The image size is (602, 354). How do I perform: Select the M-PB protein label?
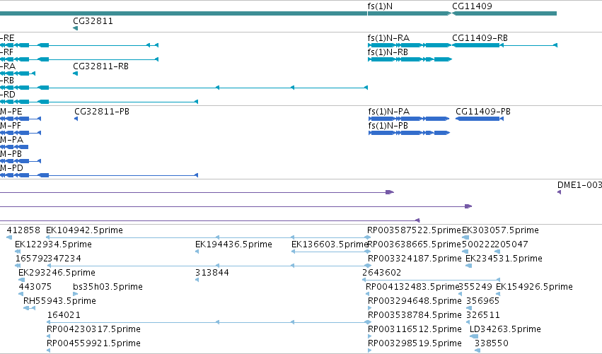click(x=11, y=154)
